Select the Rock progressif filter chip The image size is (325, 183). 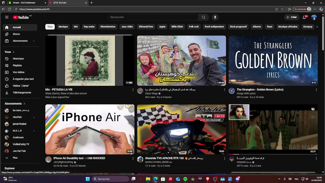[238, 27]
